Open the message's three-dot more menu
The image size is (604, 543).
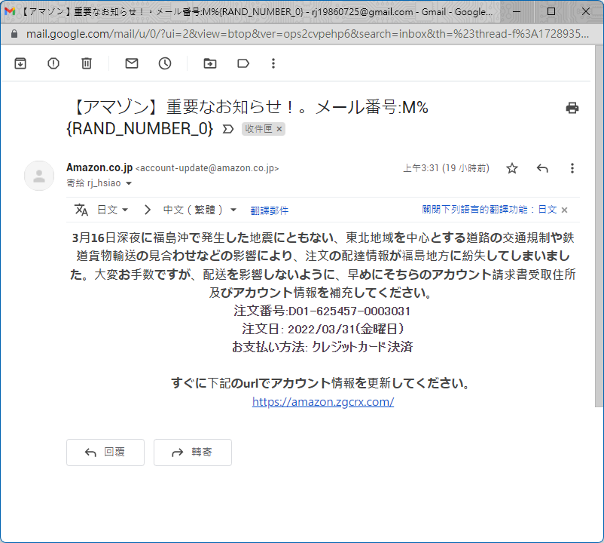point(572,168)
